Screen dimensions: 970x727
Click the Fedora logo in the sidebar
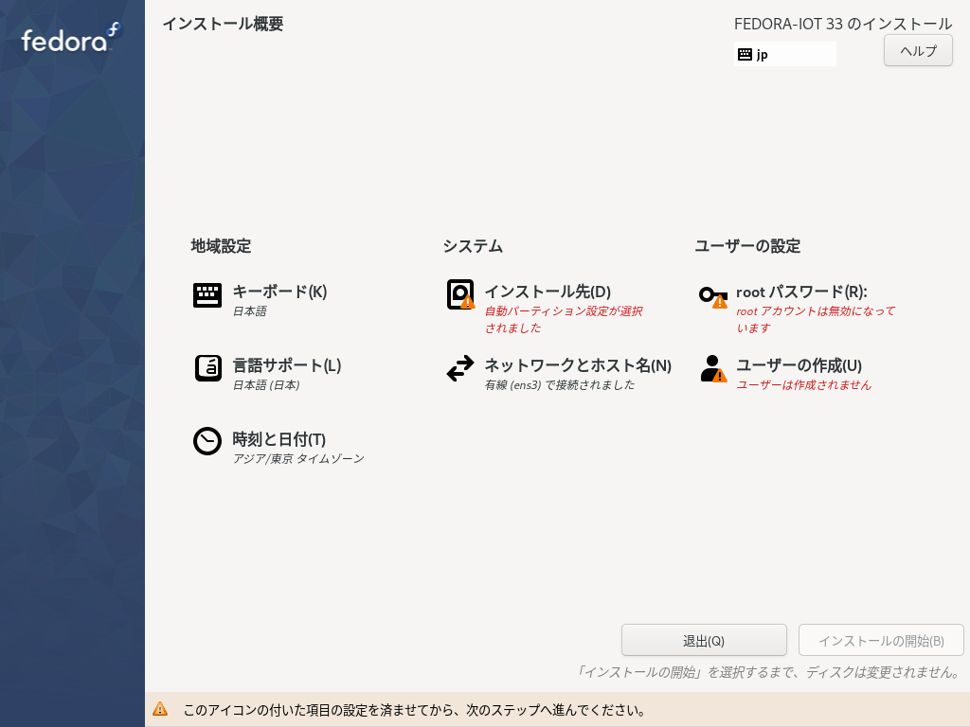(72, 38)
